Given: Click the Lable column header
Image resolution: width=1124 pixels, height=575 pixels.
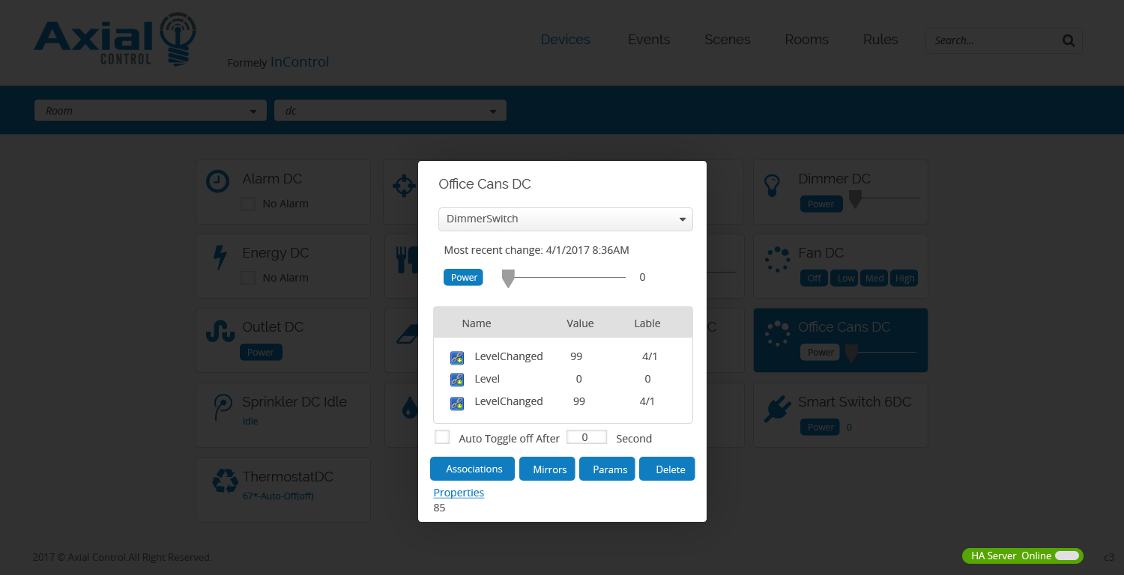Looking at the screenshot, I should click(647, 323).
